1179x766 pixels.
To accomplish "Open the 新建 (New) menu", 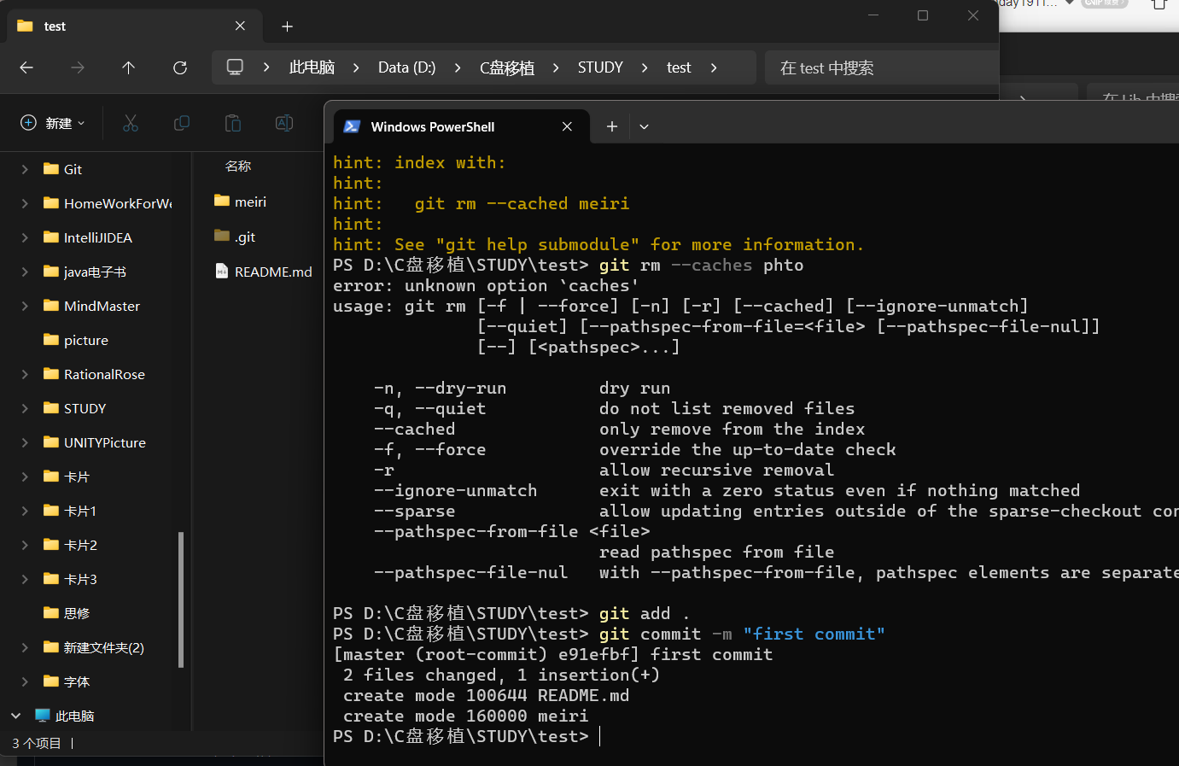I will pos(53,123).
